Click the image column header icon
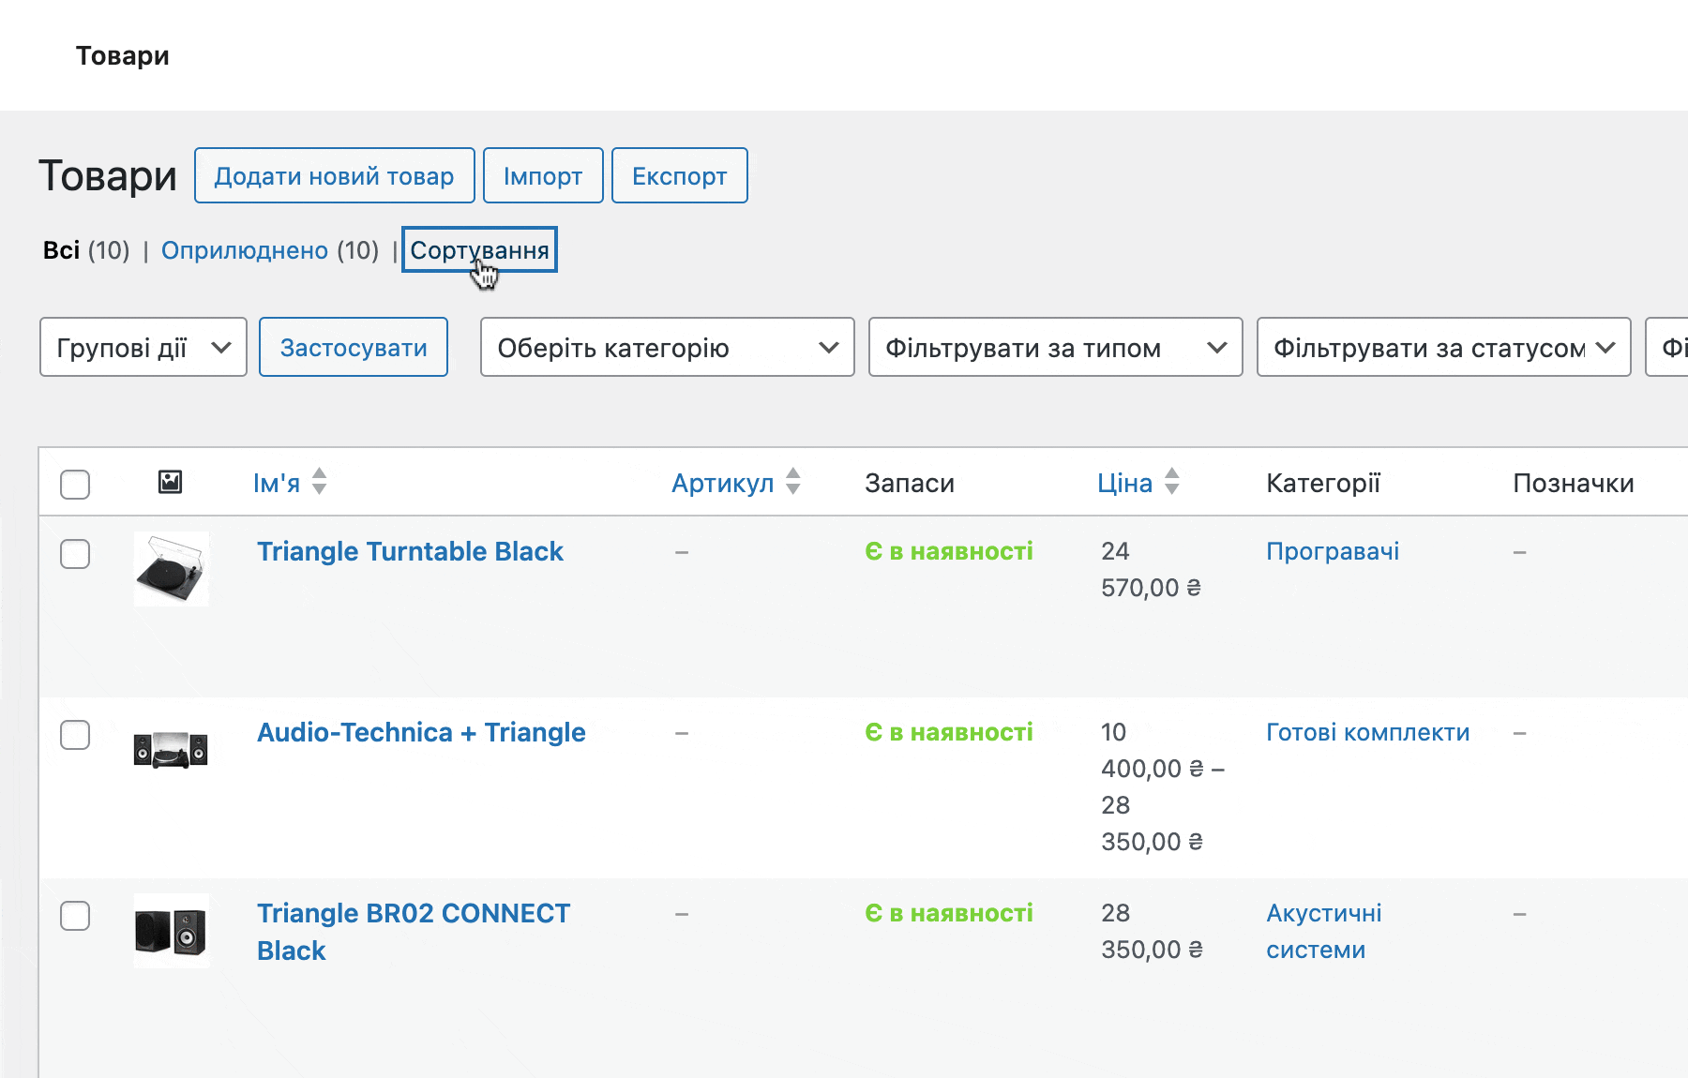This screenshot has width=1688, height=1078. pyautogui.click(x=170, y=482)
